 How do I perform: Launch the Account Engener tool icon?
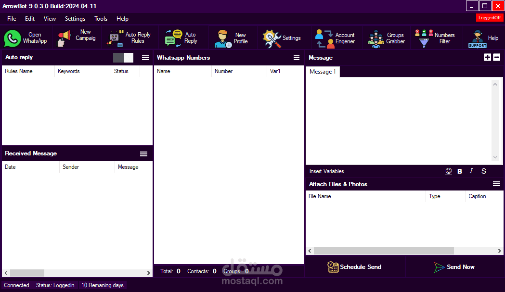324,38
